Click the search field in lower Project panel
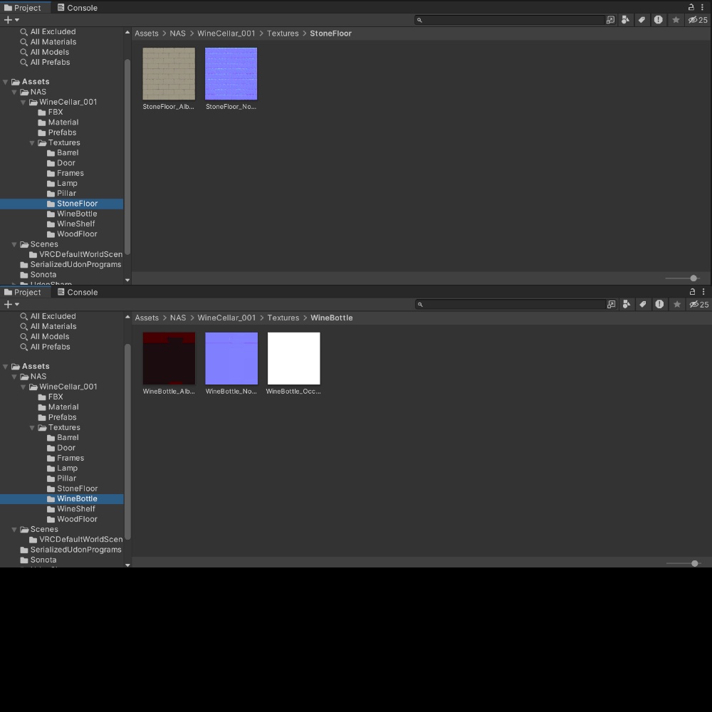 511,304
